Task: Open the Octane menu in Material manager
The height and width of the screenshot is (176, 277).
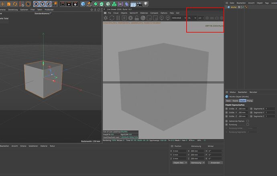Action: (x=23, y=146)
